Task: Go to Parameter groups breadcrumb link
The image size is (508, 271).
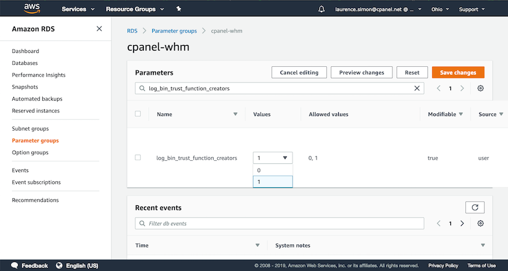Action: (x=175, y=31)
